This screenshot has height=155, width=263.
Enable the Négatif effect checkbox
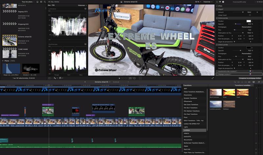pyautogui.click(x=217, y=9)
